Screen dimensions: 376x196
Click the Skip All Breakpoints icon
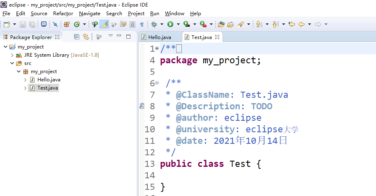[55, 24]
